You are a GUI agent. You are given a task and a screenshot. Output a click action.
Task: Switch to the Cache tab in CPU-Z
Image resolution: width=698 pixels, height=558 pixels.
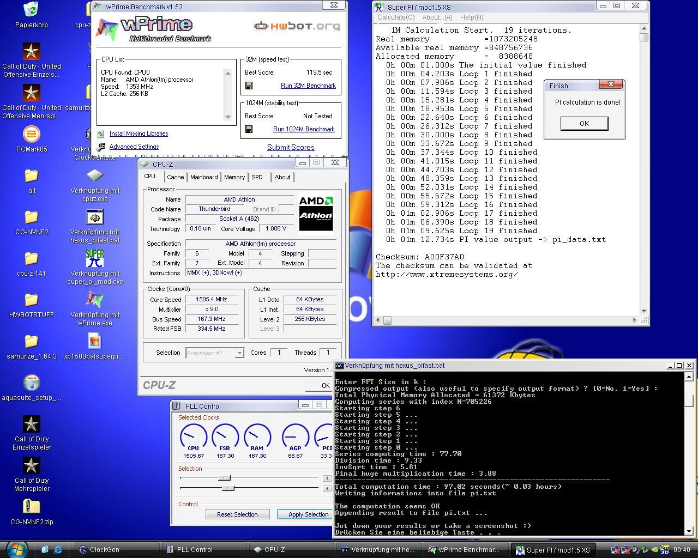click(176, 177)
